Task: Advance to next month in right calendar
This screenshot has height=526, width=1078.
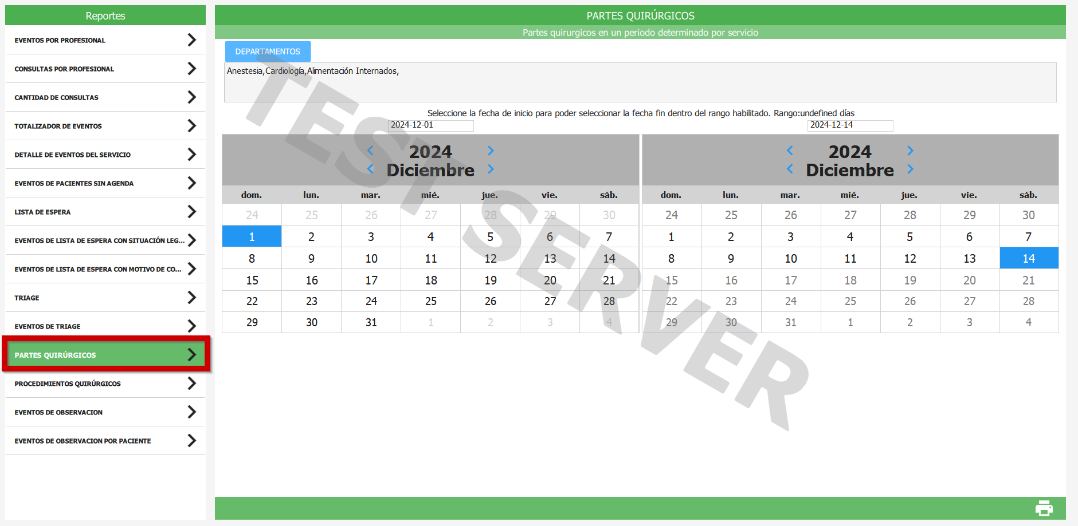Action: click(x=910, y=169)
